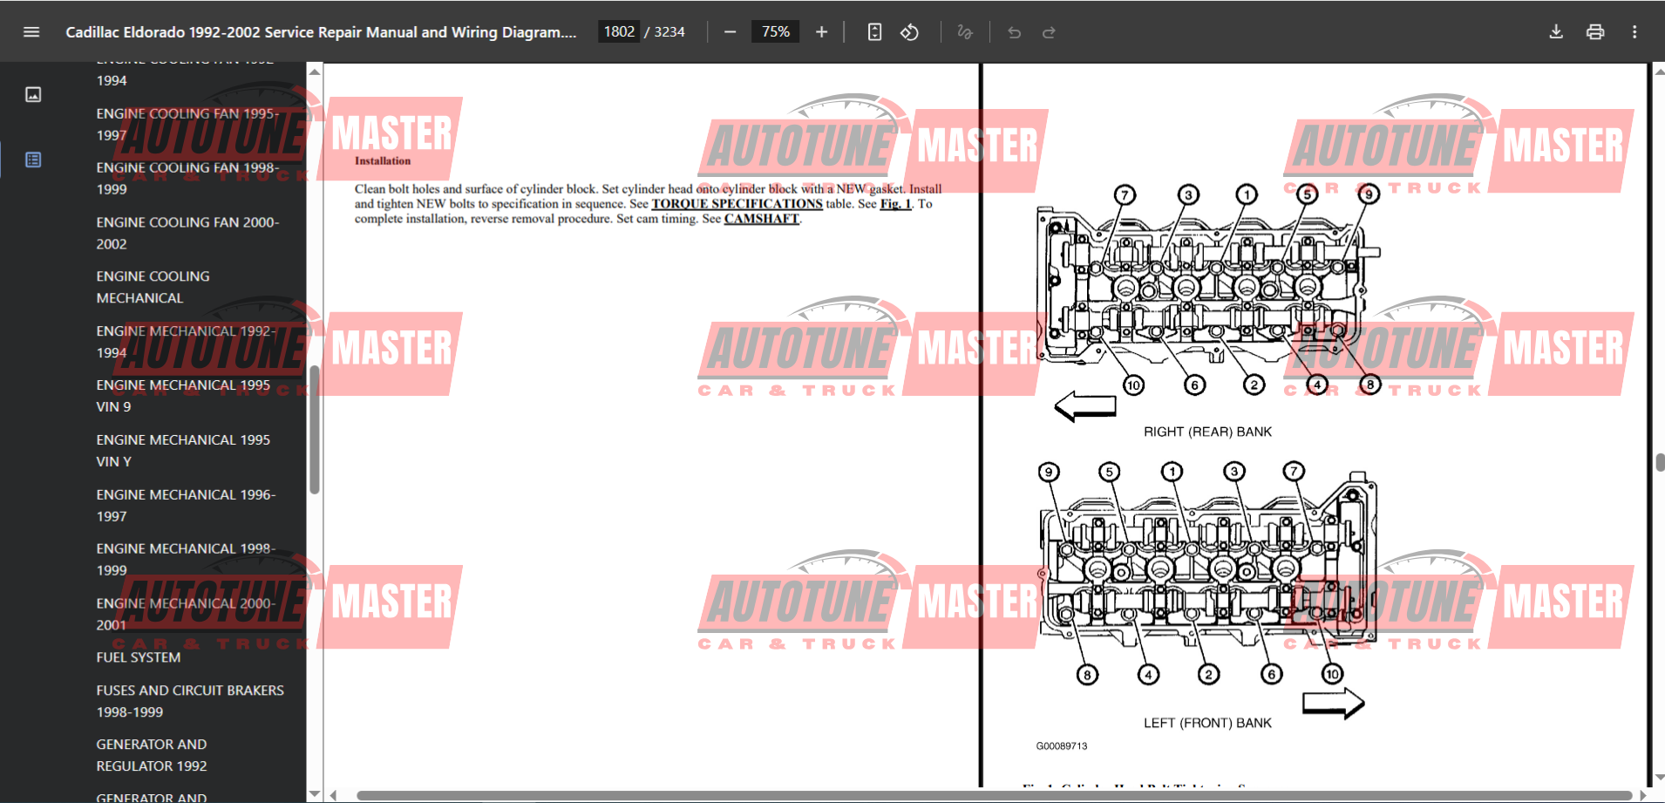Switch sidebar to document outline view
The height and width of the screenshot is (803, 1665).
point(33,160)
